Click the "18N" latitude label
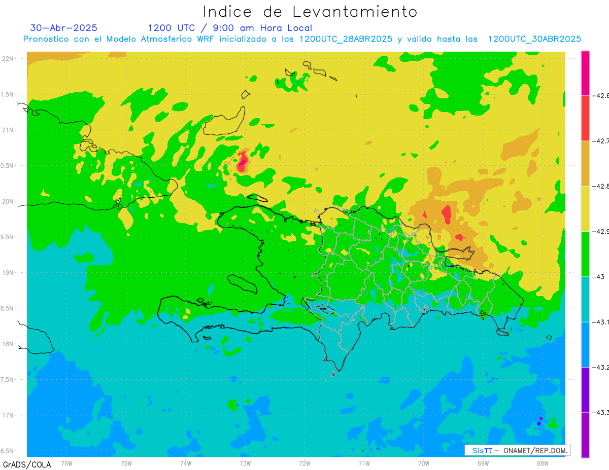The height and width of the screenshot is (470, 609). 8,344
